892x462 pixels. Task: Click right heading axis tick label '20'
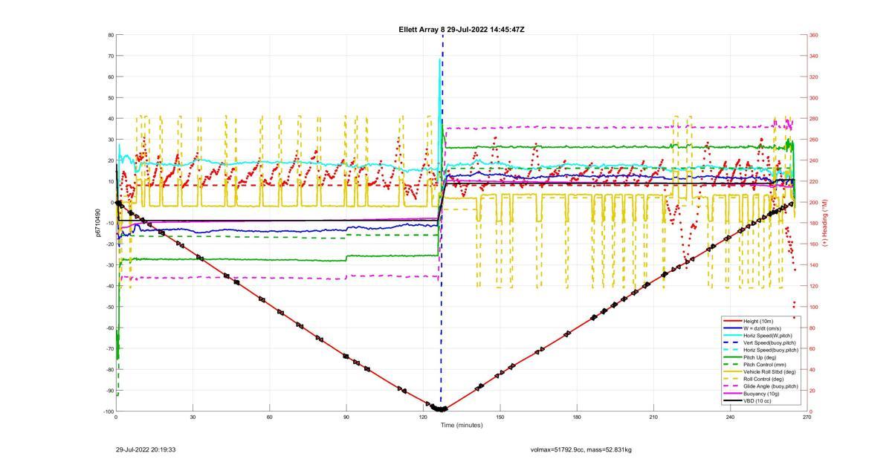click(x=812, y=391)
